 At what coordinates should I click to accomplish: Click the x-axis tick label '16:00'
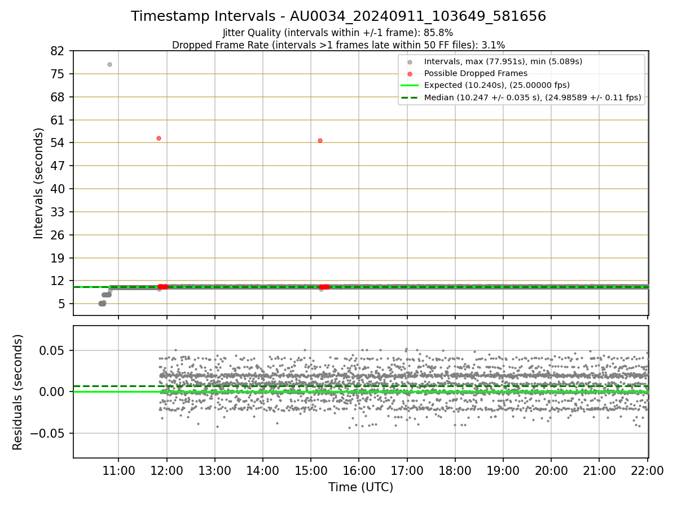359,470
